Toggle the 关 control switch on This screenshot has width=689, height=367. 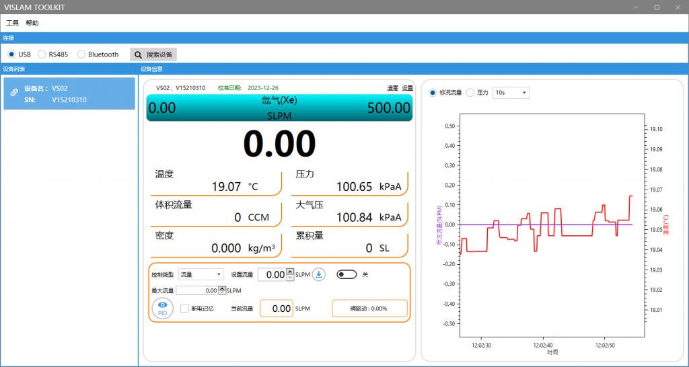click(347, 274)
